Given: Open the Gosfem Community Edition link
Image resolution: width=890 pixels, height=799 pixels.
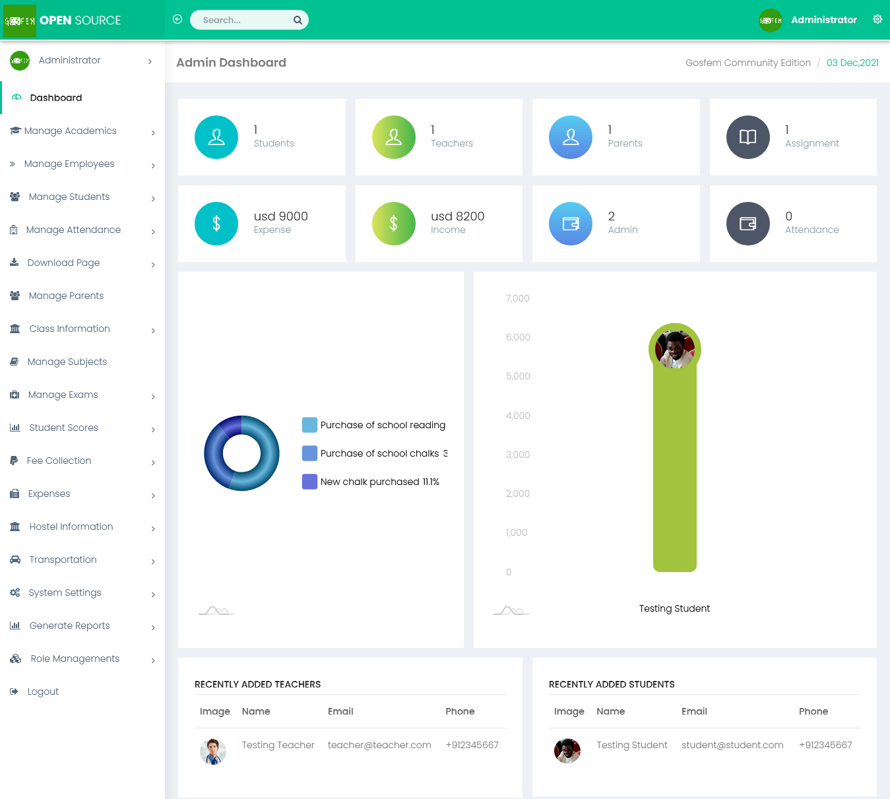Looking at the screenshot, I should point(747,62).
